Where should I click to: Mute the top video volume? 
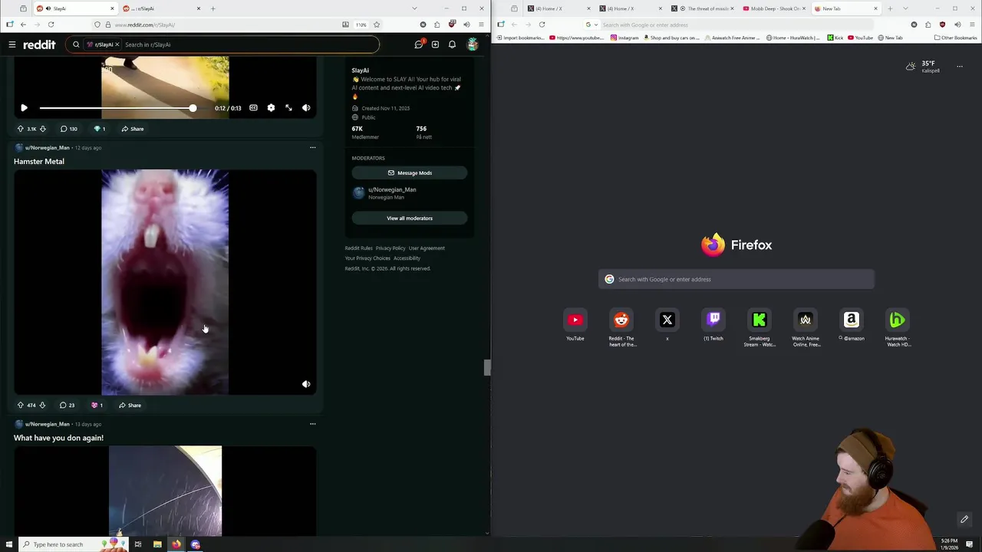click(x=306, y=108)
